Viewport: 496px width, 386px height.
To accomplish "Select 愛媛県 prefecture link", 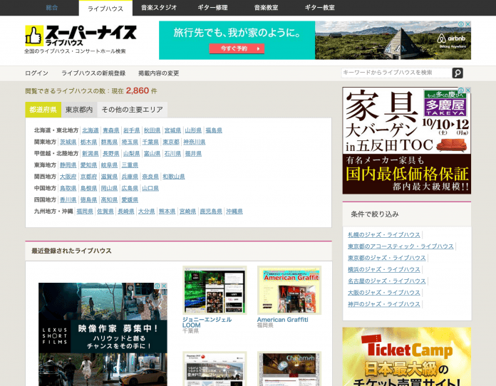I will click(x=130, y=200).
